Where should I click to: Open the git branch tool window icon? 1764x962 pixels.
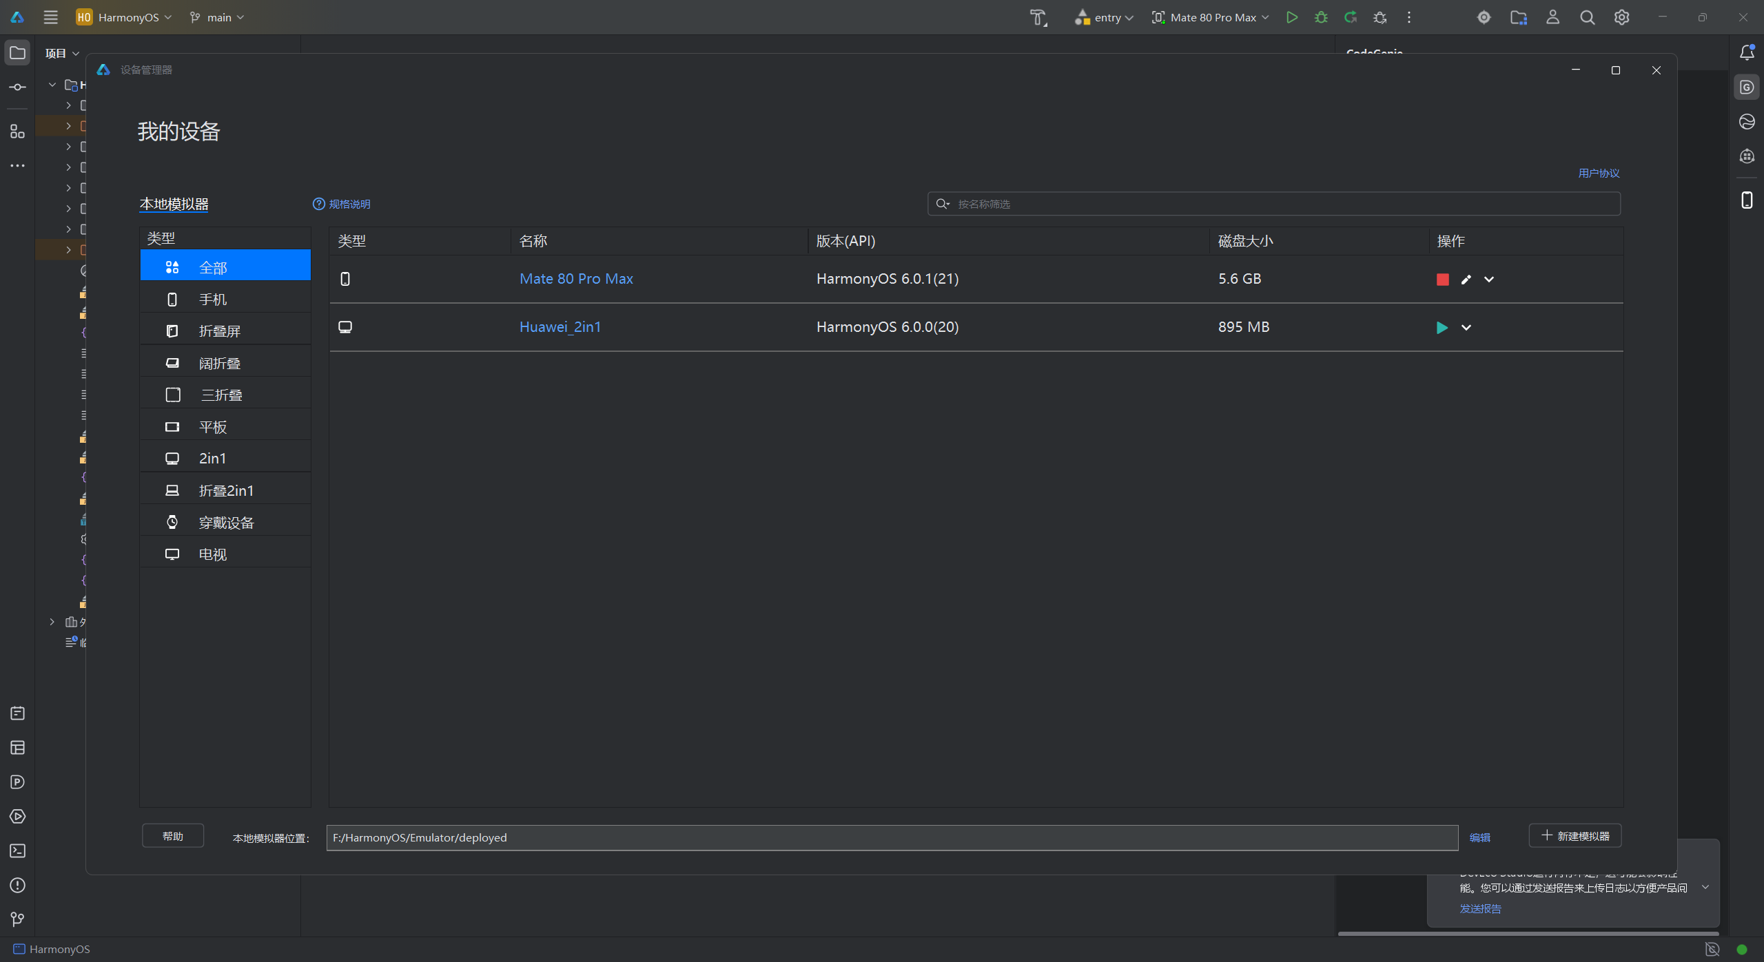pyautogui.click(x=17, y=919)
